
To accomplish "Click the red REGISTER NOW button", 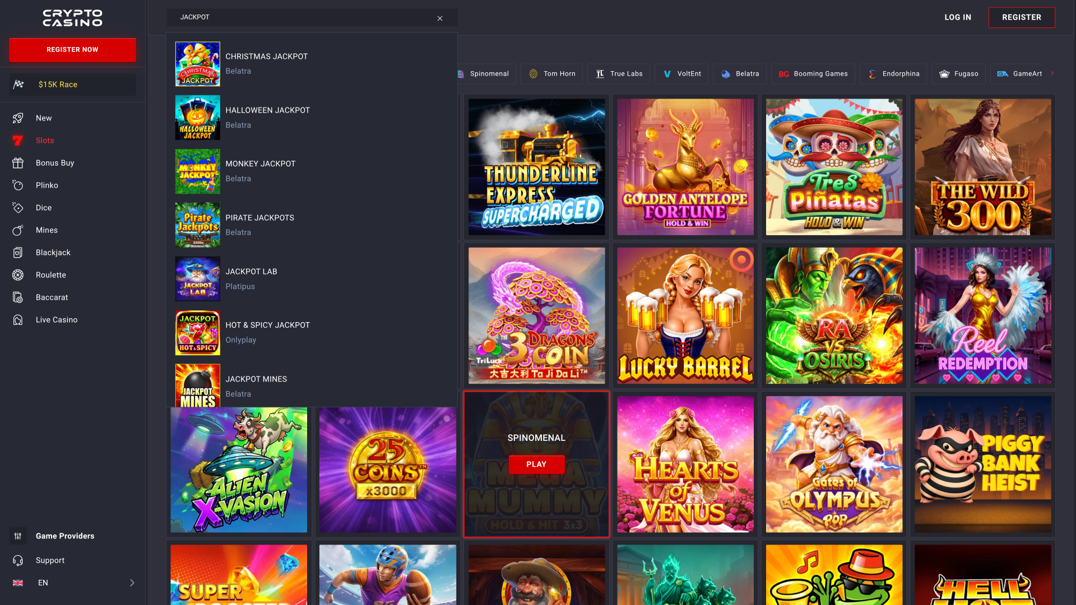I will (72, 50).
